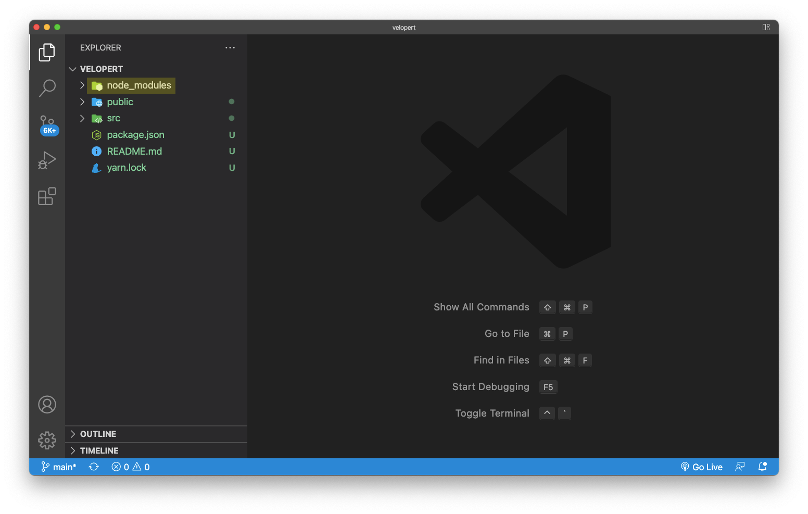
Task: Open the Search view icon
Action: coord(47,88)
